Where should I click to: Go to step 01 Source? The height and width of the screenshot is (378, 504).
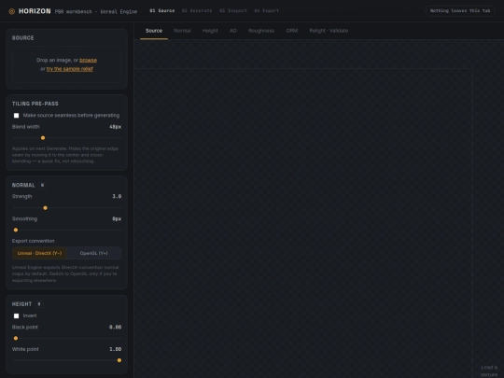click(x=162, y=11)
